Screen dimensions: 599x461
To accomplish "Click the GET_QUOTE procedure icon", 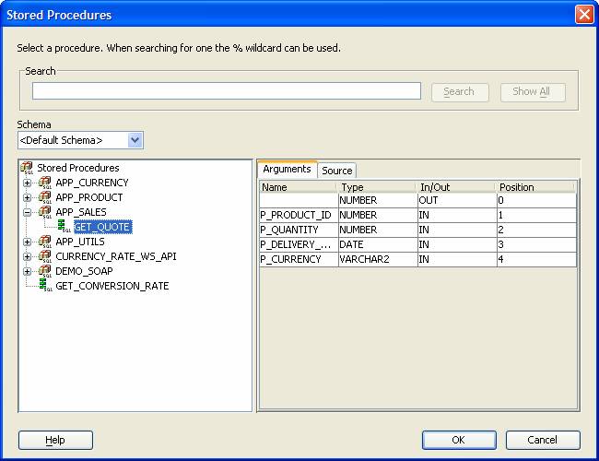I will (63, 227).
